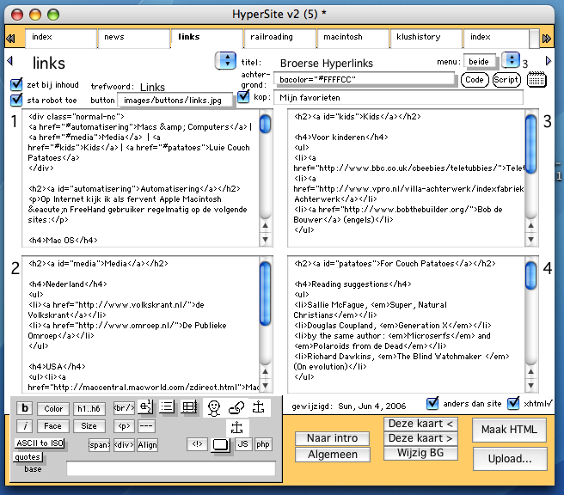Screen dimensions: 564x495
Task: Toggle the 'zet bij inhoud' checkbox
Action: 16,84
